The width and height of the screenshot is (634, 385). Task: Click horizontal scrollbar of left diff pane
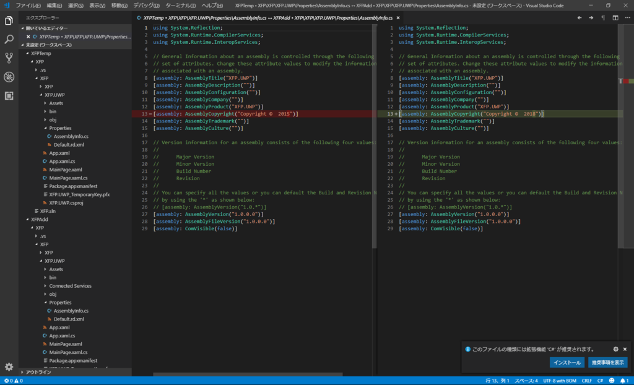point(248,374)
